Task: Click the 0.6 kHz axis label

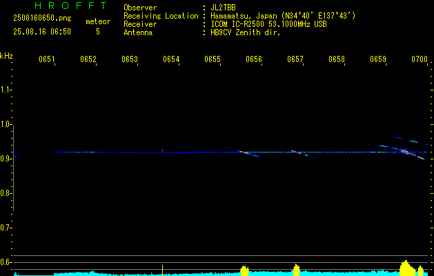Action: tap(6, 262)
